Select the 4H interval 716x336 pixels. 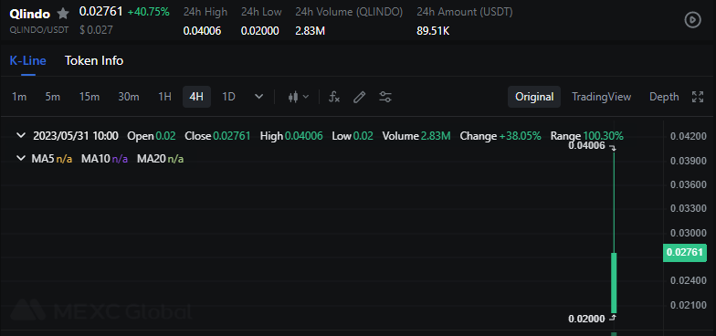pyautogui.click(x=196, y=97)
